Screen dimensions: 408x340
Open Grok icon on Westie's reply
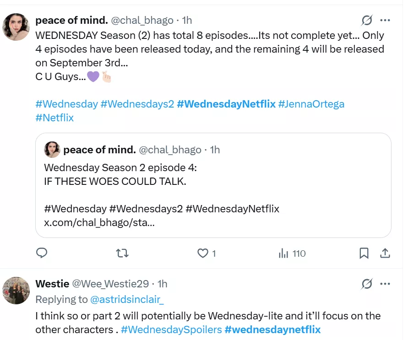click(367, 284)
